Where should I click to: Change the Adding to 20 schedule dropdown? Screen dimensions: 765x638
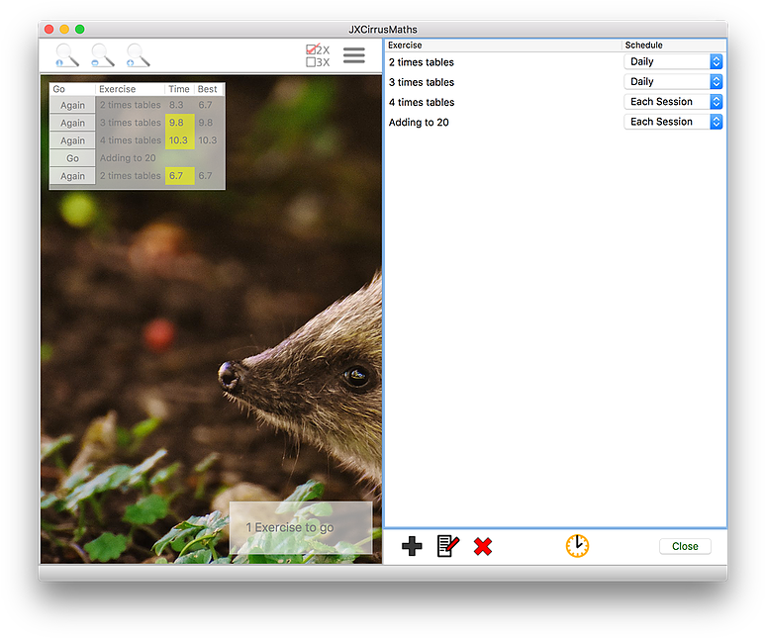pyautogui.click(x=673, y=122)
